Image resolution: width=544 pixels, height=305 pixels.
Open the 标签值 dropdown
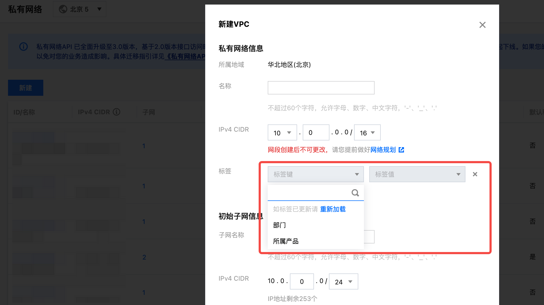(417, 174)
